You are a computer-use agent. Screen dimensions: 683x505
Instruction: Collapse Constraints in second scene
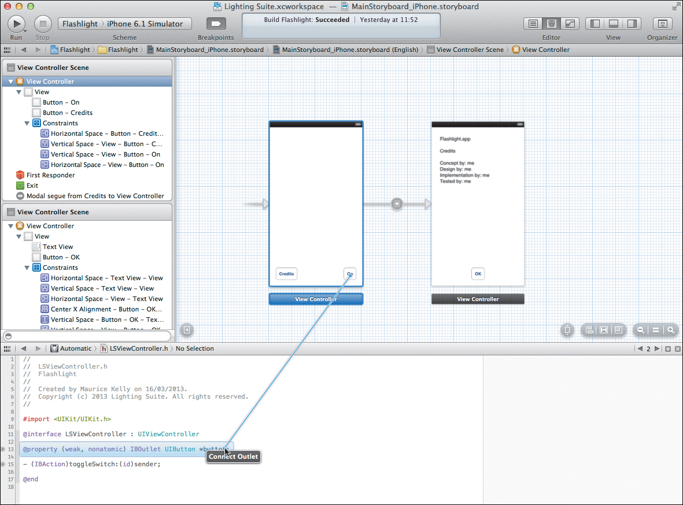(27, 268)
